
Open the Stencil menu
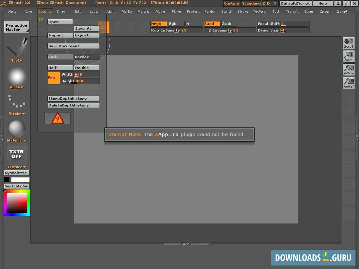click(x=226, y=12)
